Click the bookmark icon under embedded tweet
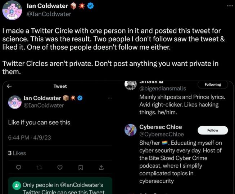The width and height of the screenshot is (235, 194). [81, 167]
